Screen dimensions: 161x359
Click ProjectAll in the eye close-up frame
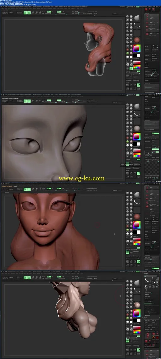click(x=148, y=109)
